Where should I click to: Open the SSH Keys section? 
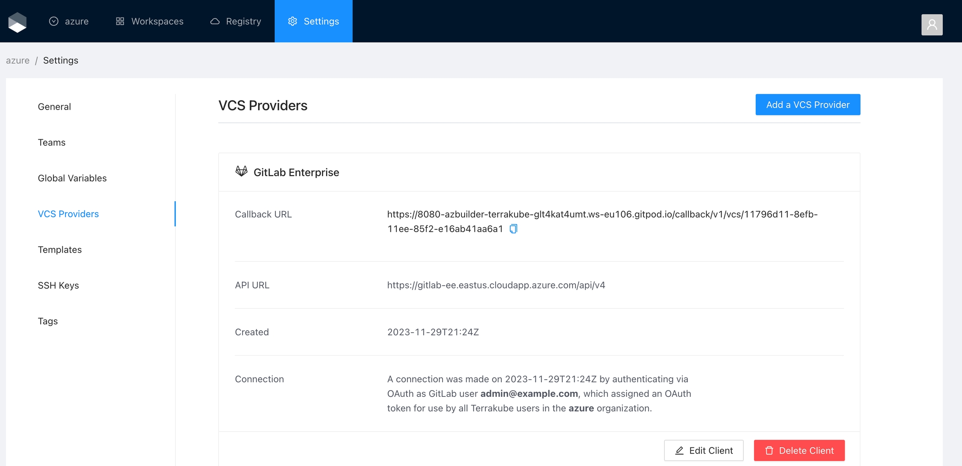58,286
